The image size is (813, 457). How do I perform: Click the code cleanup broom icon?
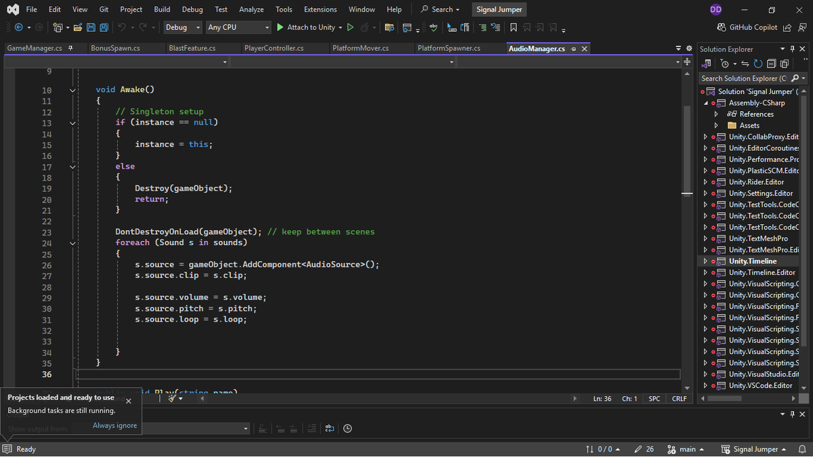pos(171,398)
